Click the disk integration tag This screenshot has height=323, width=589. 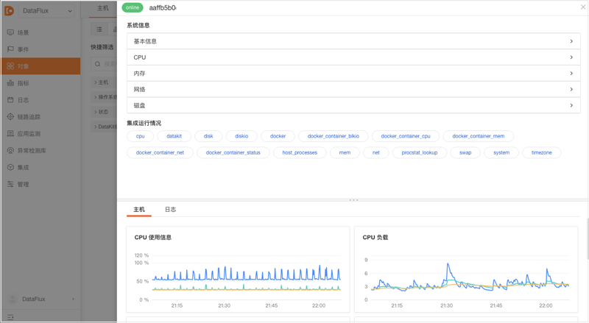point(208,136)
